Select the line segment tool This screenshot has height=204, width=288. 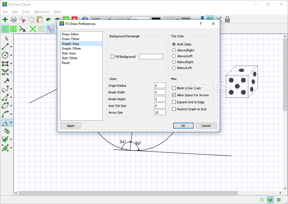click(5, 47)
